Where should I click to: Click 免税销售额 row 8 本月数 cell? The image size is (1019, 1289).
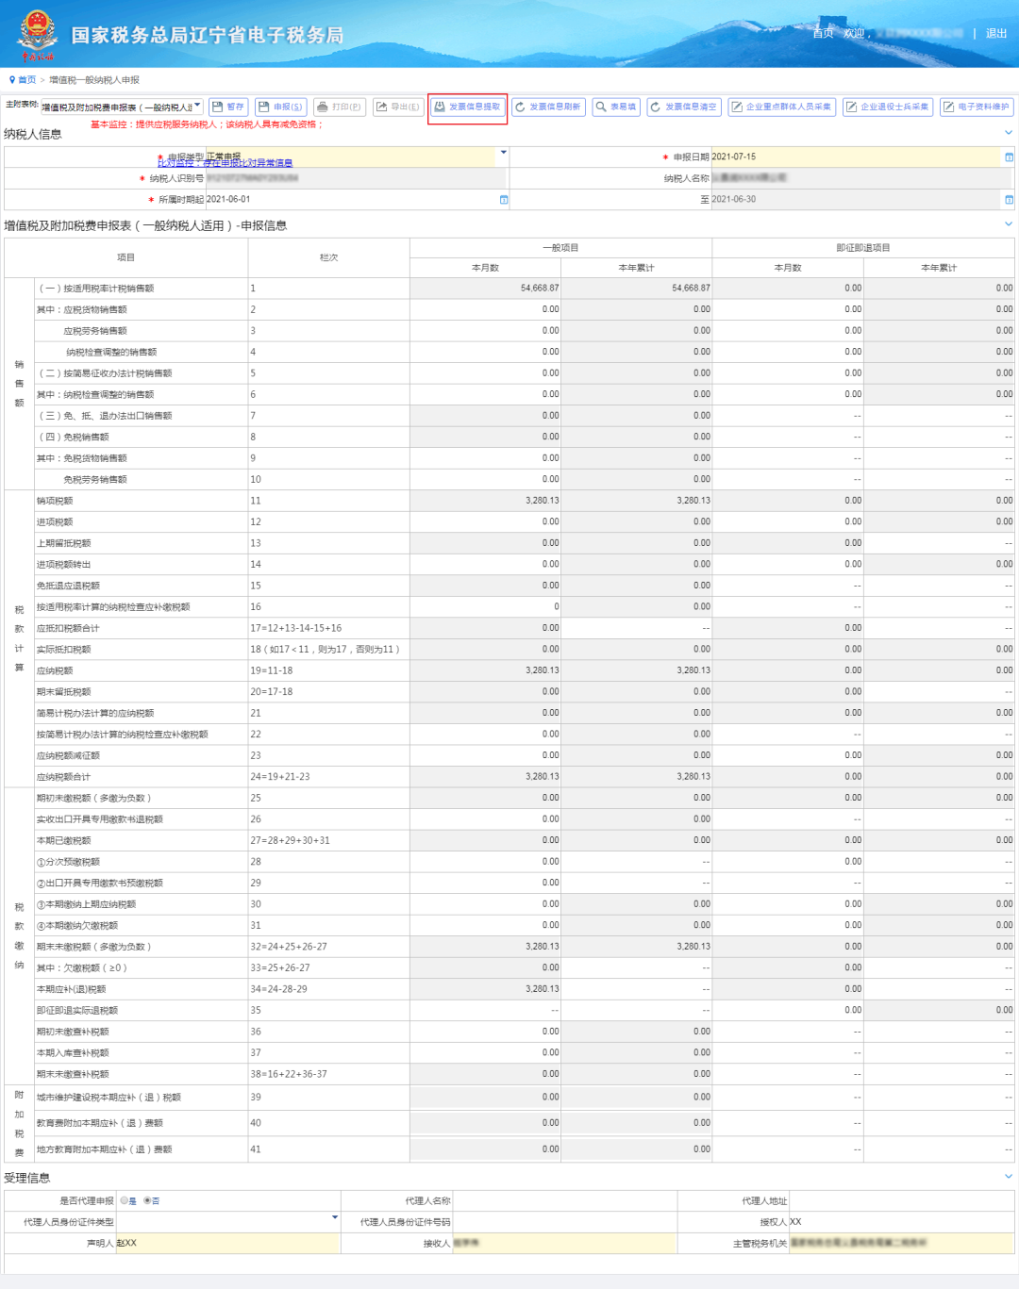click(485, 438)
